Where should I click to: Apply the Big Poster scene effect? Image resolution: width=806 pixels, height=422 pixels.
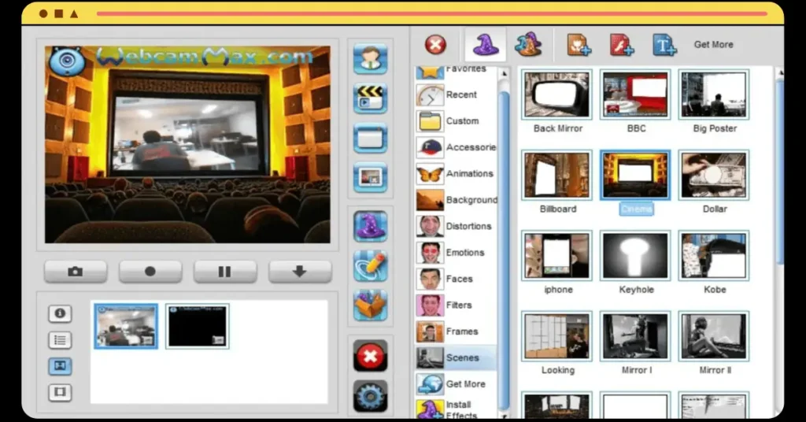click(714, 94)
